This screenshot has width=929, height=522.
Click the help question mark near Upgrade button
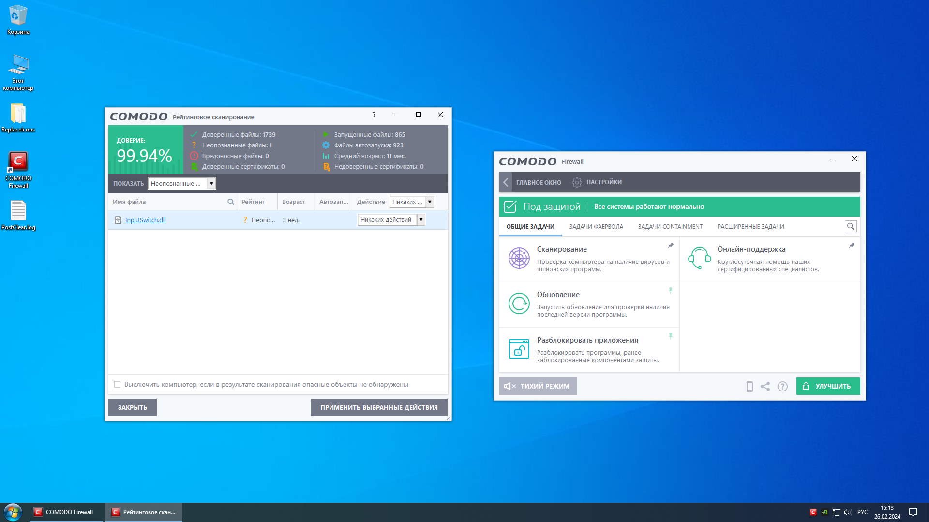[782, 386]
